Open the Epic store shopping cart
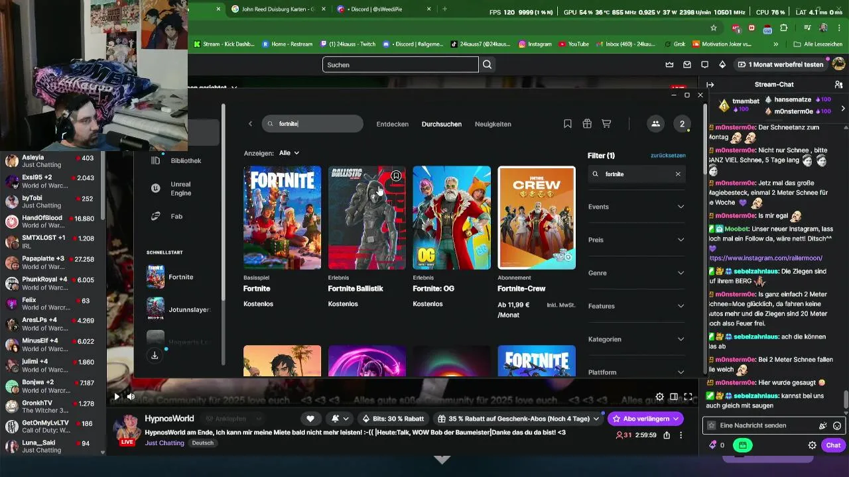The height and width of the screenshot is (477, 849). pyautogui.click(x=606, y=124)
